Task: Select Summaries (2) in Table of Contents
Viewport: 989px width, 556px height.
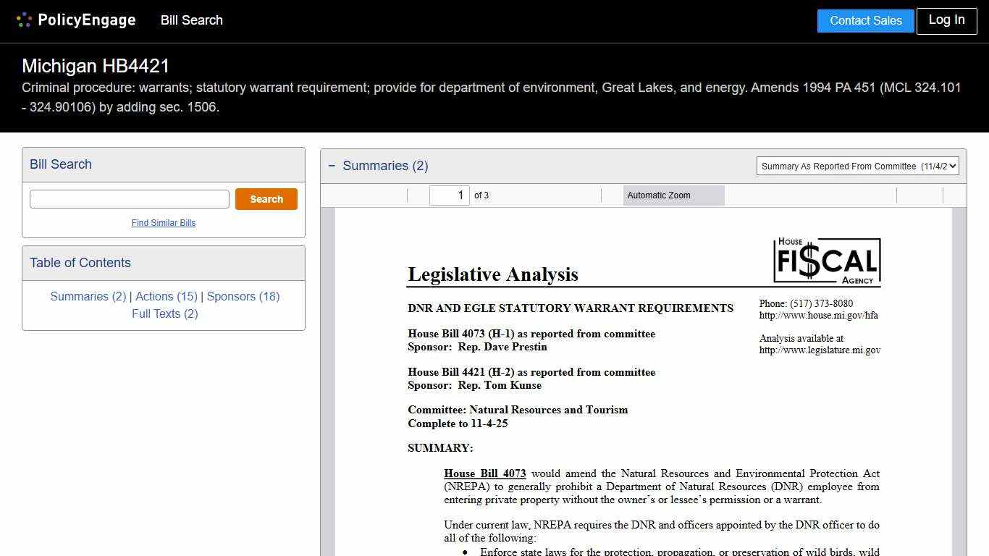Action: pyautogui.click(x=88, y=296)
